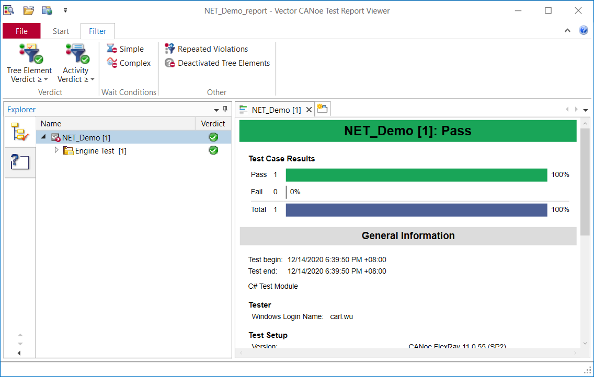The width and height of the screenshot is (594, 377).
Task: Click the Test Case Results heading
Action: pyautogui.click(x=281, y=159)
